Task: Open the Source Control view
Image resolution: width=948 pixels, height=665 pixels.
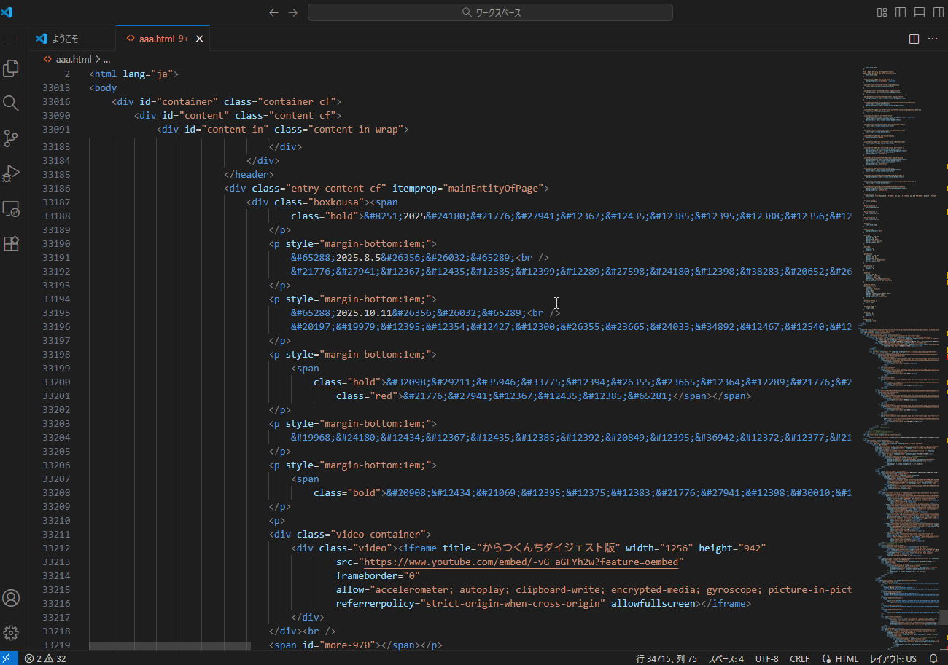Action: [x=11, y=138]
